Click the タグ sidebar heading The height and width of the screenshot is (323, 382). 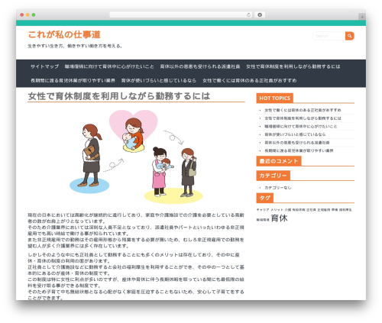[265, 198]
